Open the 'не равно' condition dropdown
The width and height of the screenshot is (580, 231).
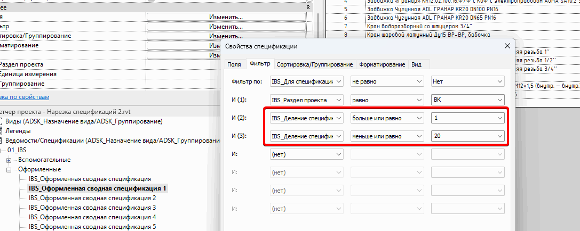pos(387,81)
